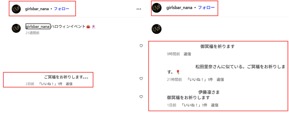Image resolution: width=289 pixels, height=113 pixels.
Task: Open the three-dot more options menu
Action: 139,9
